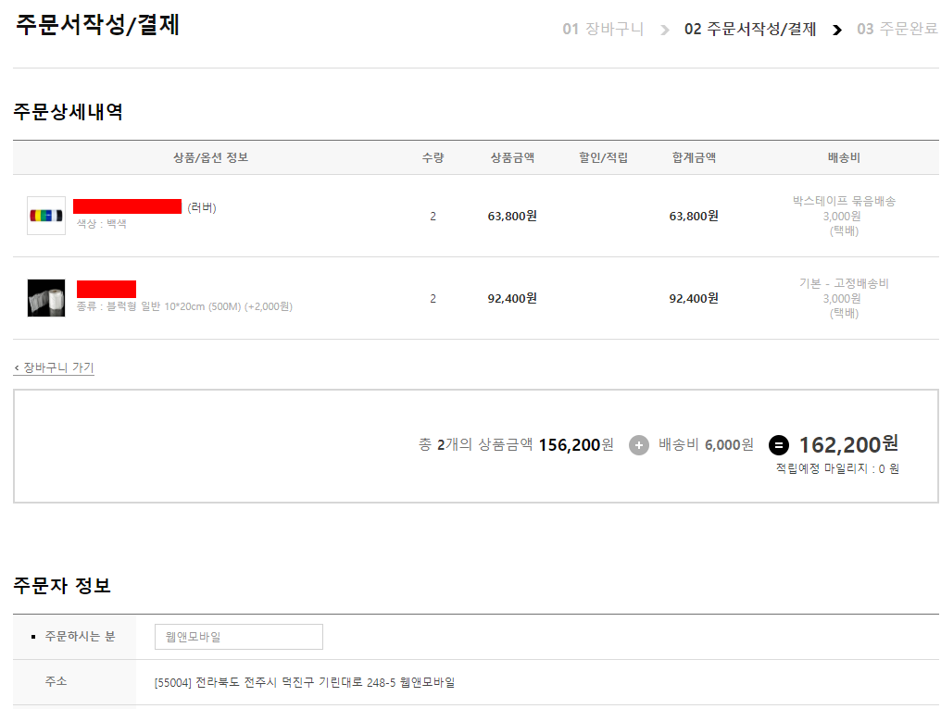Image resolution: width=941 pixels, height=709 pixels.
Task: Click the 합계금액 column header
Action: pos(694,157)
